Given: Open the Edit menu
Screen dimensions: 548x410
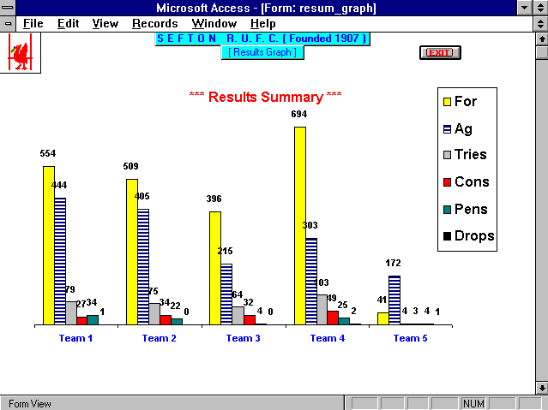Looking at the screenshot, I should point(68,23).
